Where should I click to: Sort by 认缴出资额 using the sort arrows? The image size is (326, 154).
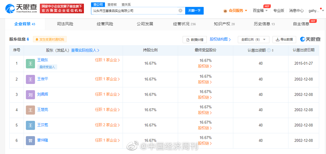[273, 50]
